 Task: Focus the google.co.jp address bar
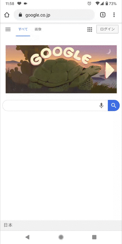point(54,15)
